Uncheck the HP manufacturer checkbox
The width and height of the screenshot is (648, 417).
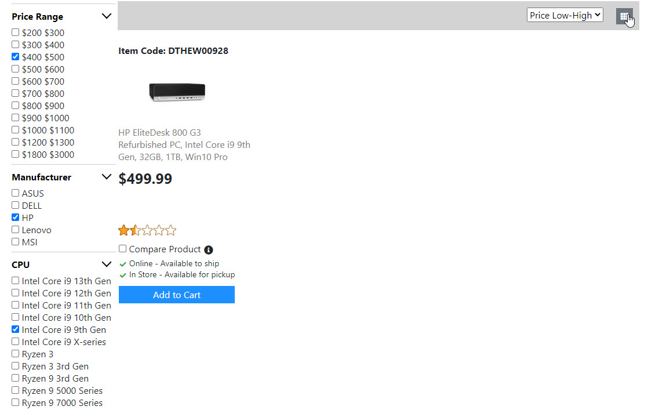16,217
